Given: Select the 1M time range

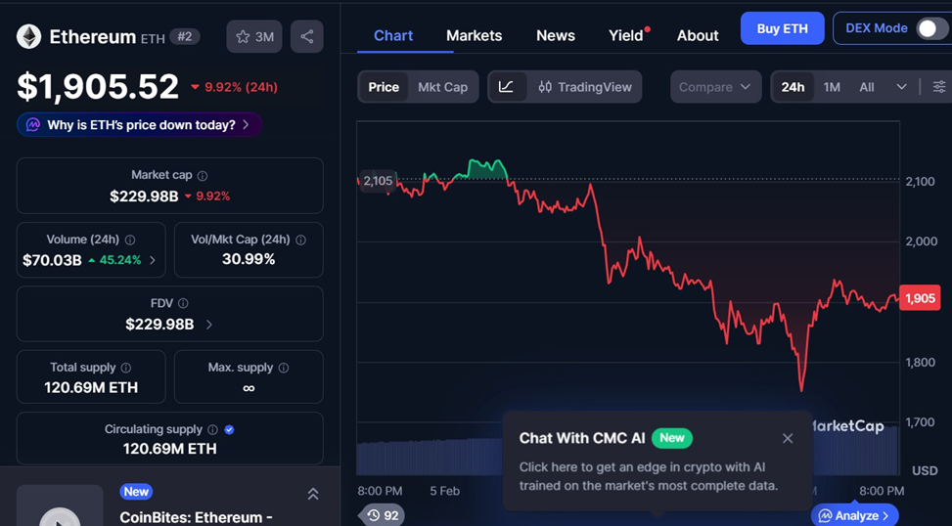Looking at the screenshot, I should click(832, 87).
